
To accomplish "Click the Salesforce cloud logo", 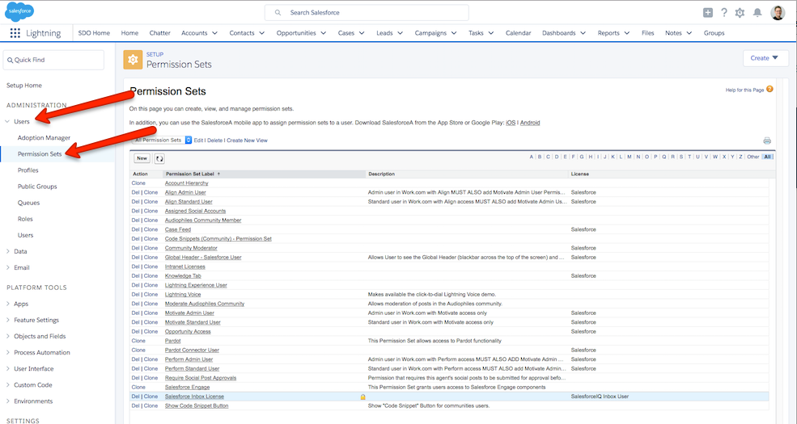I will click(x=19, y=11).
